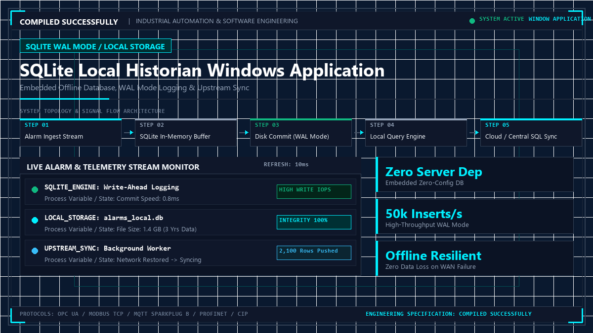Click SQLITE_ENGINE: Write-Ahead Logging row title
The height and width of the screenshot is (333, 593).
(112, 187)
